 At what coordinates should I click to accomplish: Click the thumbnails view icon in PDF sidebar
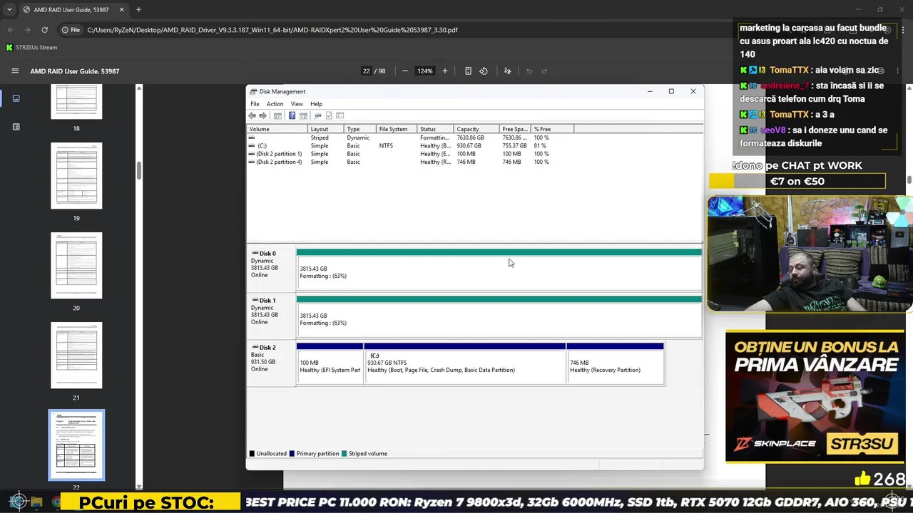click(x=16, y=98)
